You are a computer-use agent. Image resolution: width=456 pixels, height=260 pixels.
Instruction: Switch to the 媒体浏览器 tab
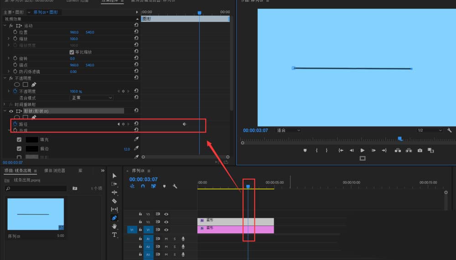(x=54, y=171)
